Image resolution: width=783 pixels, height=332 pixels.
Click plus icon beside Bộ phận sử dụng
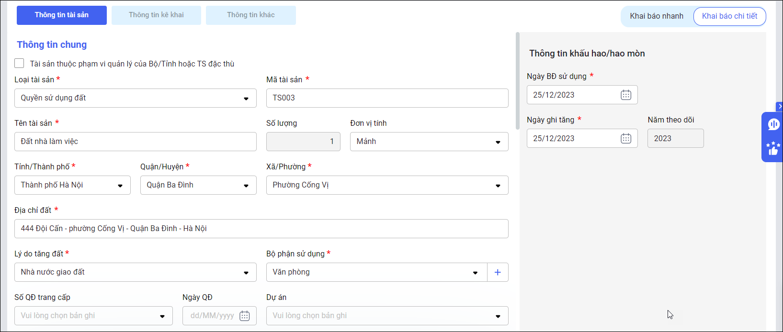[x=498, y=272]
